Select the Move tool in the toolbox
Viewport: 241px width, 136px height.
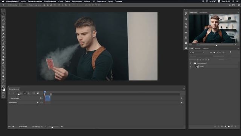(3, 14)
